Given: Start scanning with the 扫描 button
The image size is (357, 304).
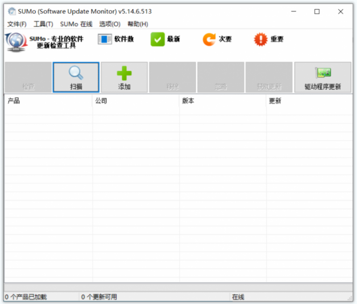Looking at the screenshot, I should pos(76,77).
